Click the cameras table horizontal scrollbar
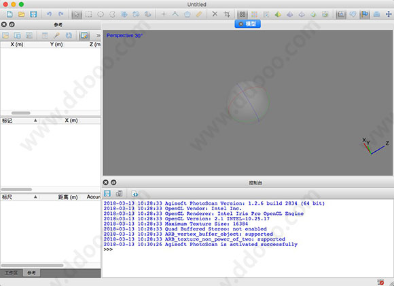The image size is (394, 286). click(21, 113)
